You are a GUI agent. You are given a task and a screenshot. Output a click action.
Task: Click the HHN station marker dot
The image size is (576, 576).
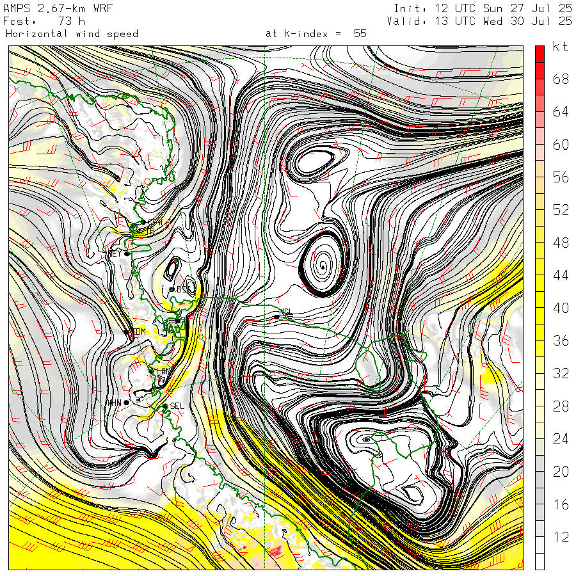click(x=126, y=403)
